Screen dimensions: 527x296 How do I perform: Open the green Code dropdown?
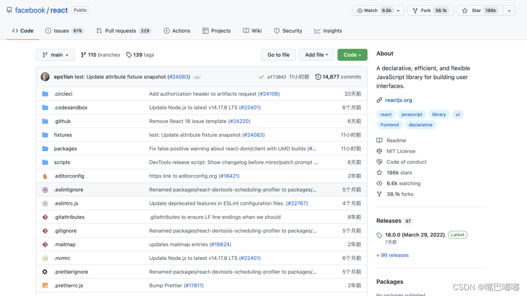pyautogui.click(x=352, y=55)
